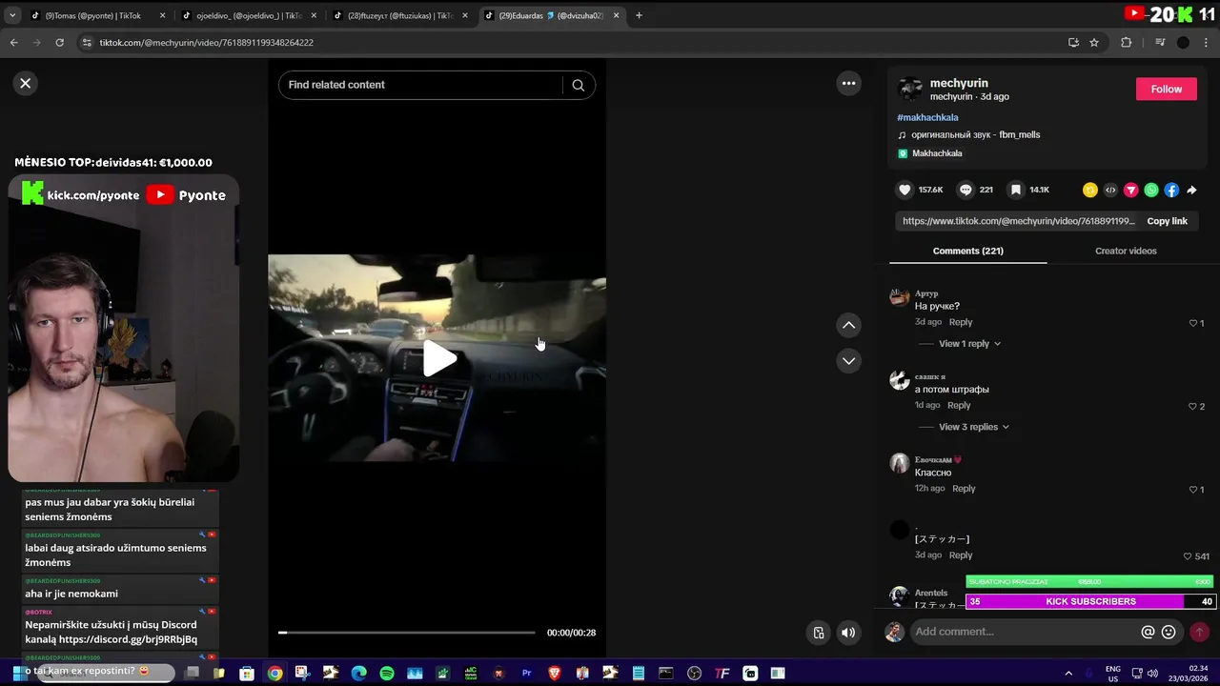Click the red post comment arrow

point(1199,632)
